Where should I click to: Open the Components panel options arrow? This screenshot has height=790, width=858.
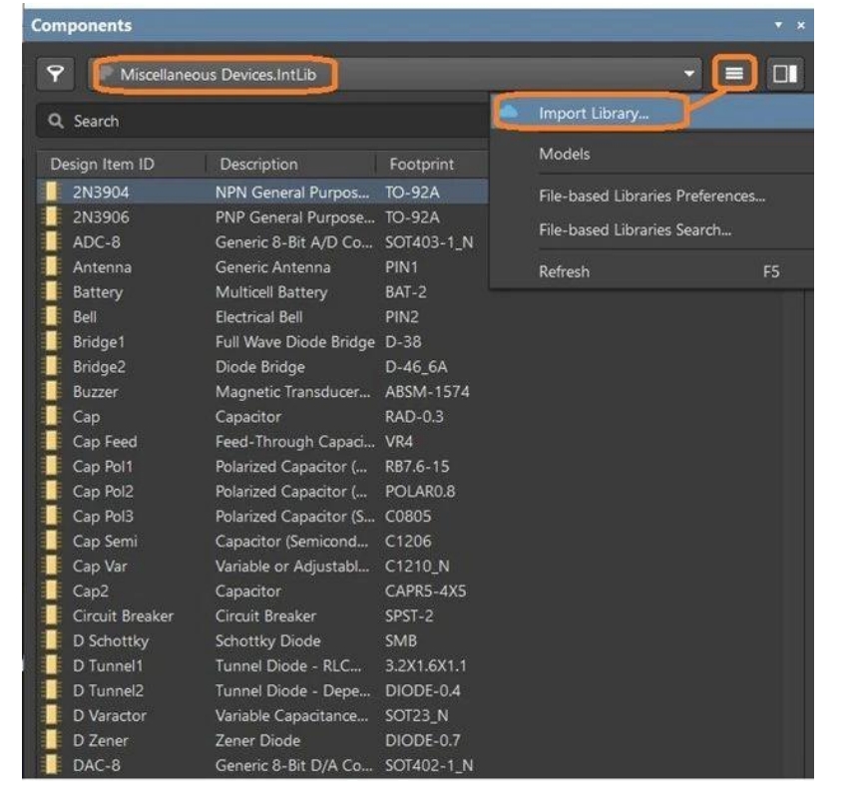click(778, 25)
